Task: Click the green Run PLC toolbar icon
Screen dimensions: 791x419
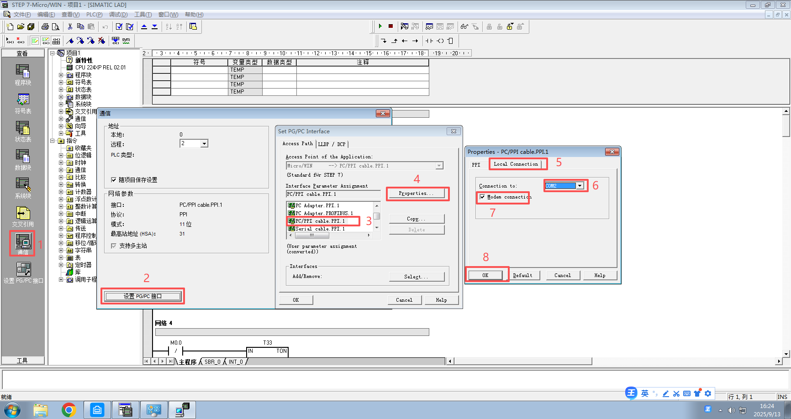Action: 380,26
